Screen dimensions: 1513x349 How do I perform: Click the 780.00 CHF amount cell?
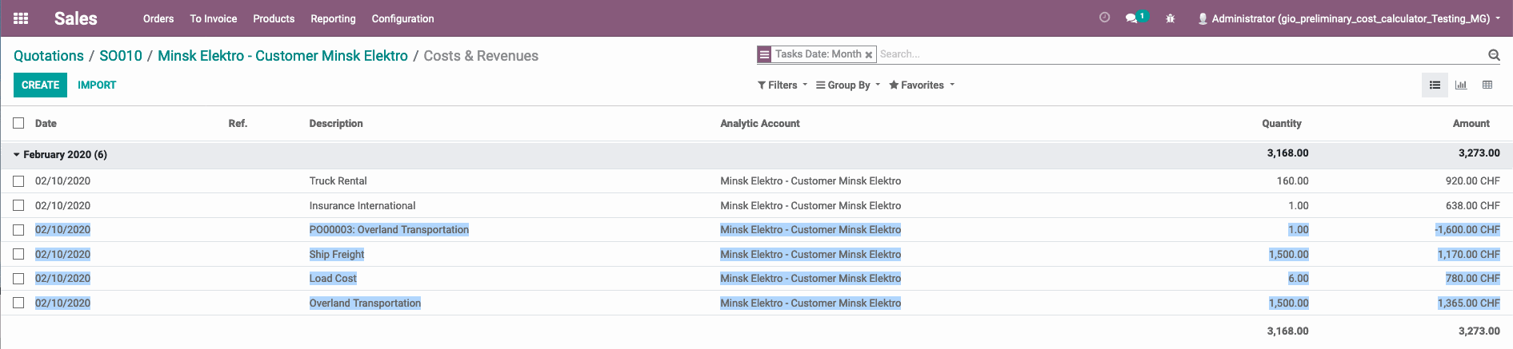click(x=1472, y=279)
